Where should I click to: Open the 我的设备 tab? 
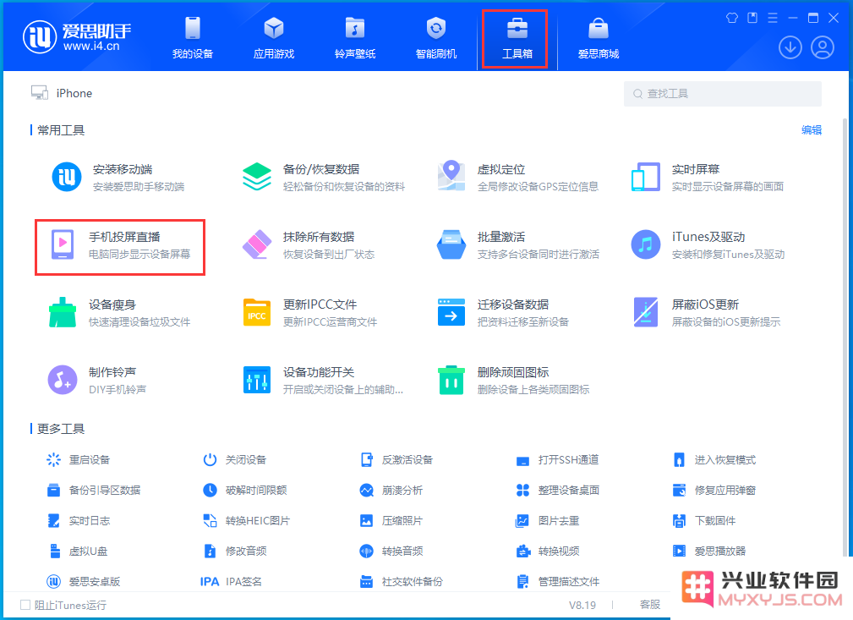tap(193, 37)
